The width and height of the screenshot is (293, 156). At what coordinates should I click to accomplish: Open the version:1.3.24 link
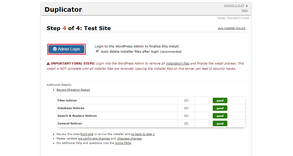pyautogui.click(x=234, y=5)
